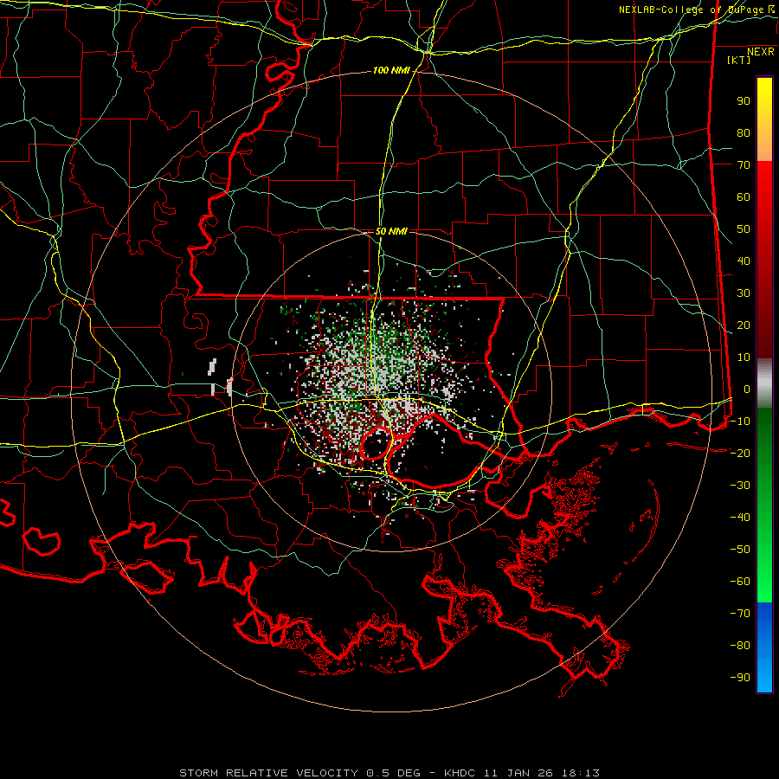
Task: Select the 10 tick label on scale
Action: coord(744,357)
